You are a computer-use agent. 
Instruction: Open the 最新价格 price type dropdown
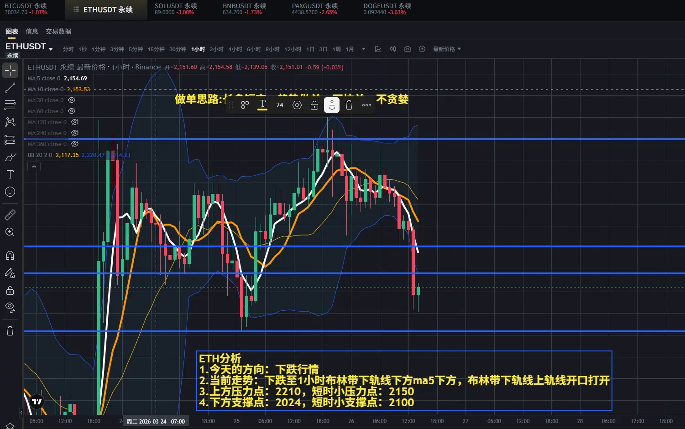pyautogui.click(x=447, y=49)
